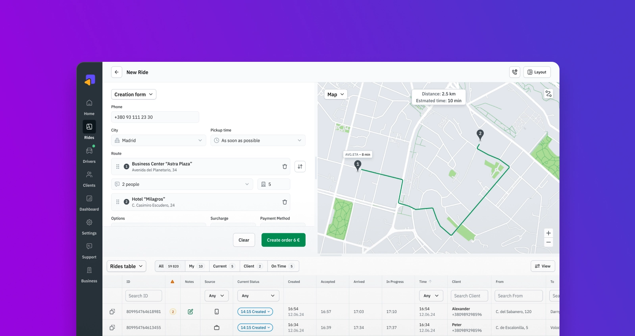Grab drag handle of Hotel Milagros stop
Viewport: 635px width, 336px height.
pos(117,202)
